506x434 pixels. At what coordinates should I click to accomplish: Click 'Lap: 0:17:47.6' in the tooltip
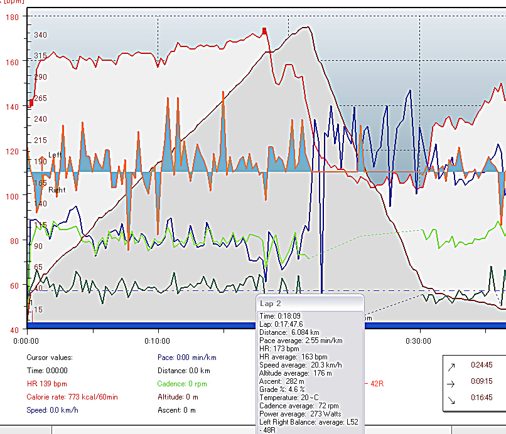coord(281,324)
